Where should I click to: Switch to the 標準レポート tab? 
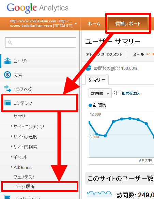pos(128,24)
